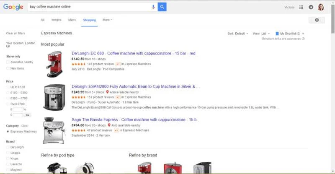This screenshot has height=174, width=335.
Task: Open the Google apps grid
Action: tap(301, 7)
